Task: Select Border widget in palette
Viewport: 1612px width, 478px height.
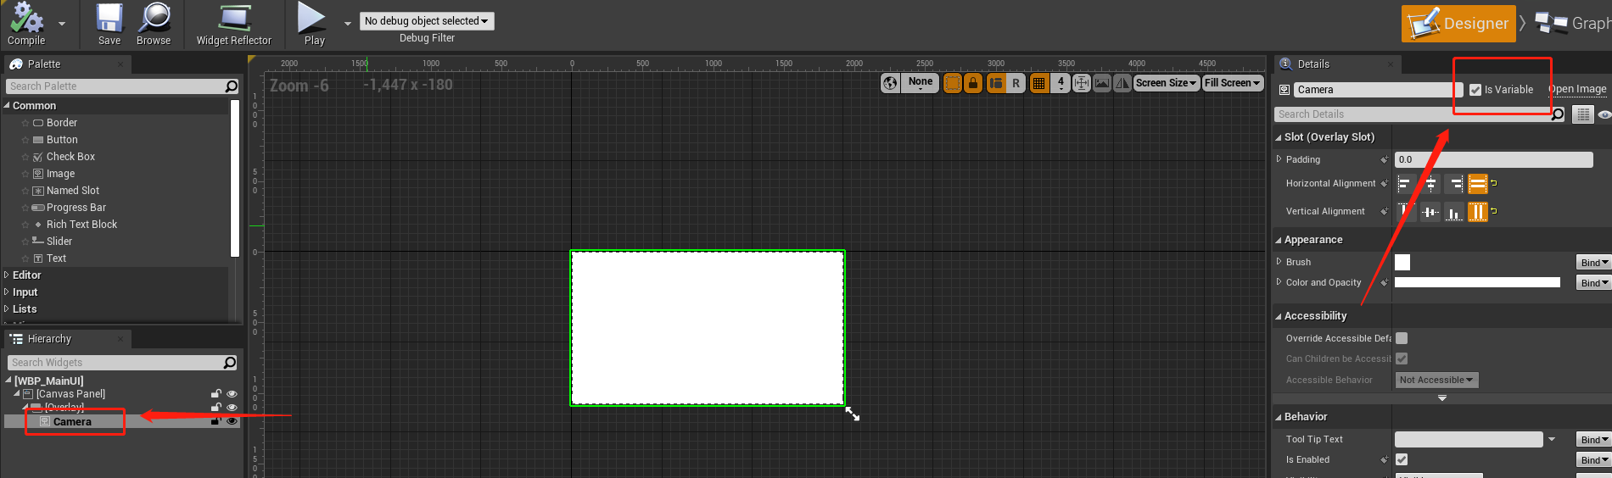Action: pyautogui.click(x=62, y=123)
